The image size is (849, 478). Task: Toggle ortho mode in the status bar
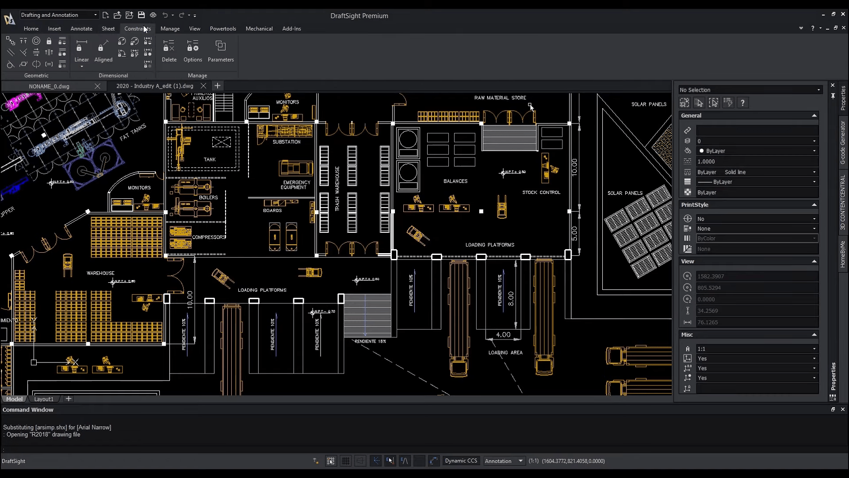click(360, 461)
